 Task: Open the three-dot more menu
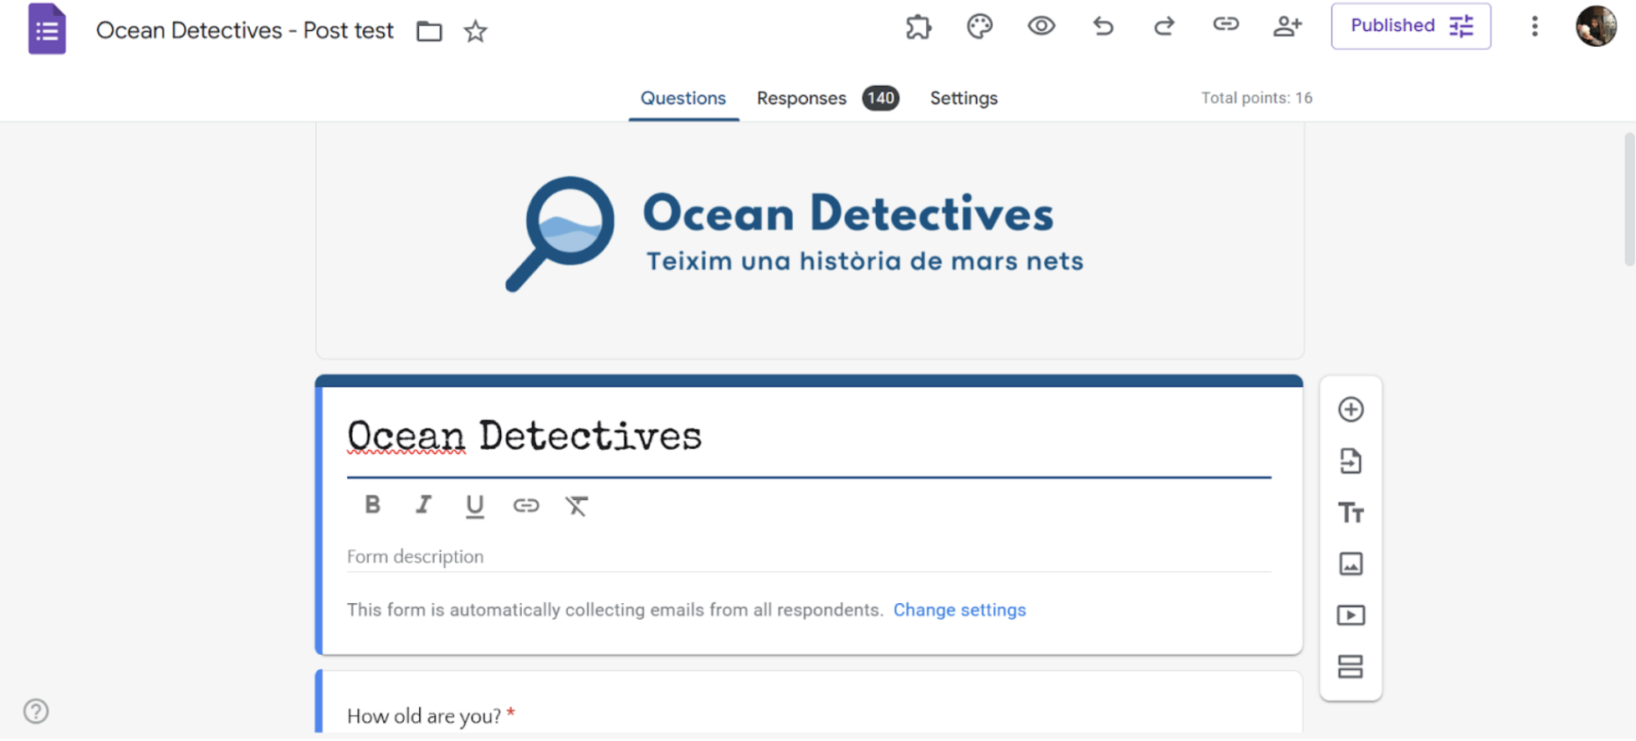click(1534, 27)
